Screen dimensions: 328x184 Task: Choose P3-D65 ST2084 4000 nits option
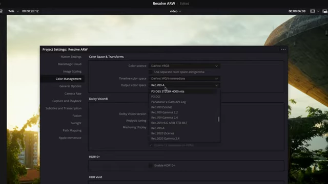pyautogui.click(x=183, y=91)
